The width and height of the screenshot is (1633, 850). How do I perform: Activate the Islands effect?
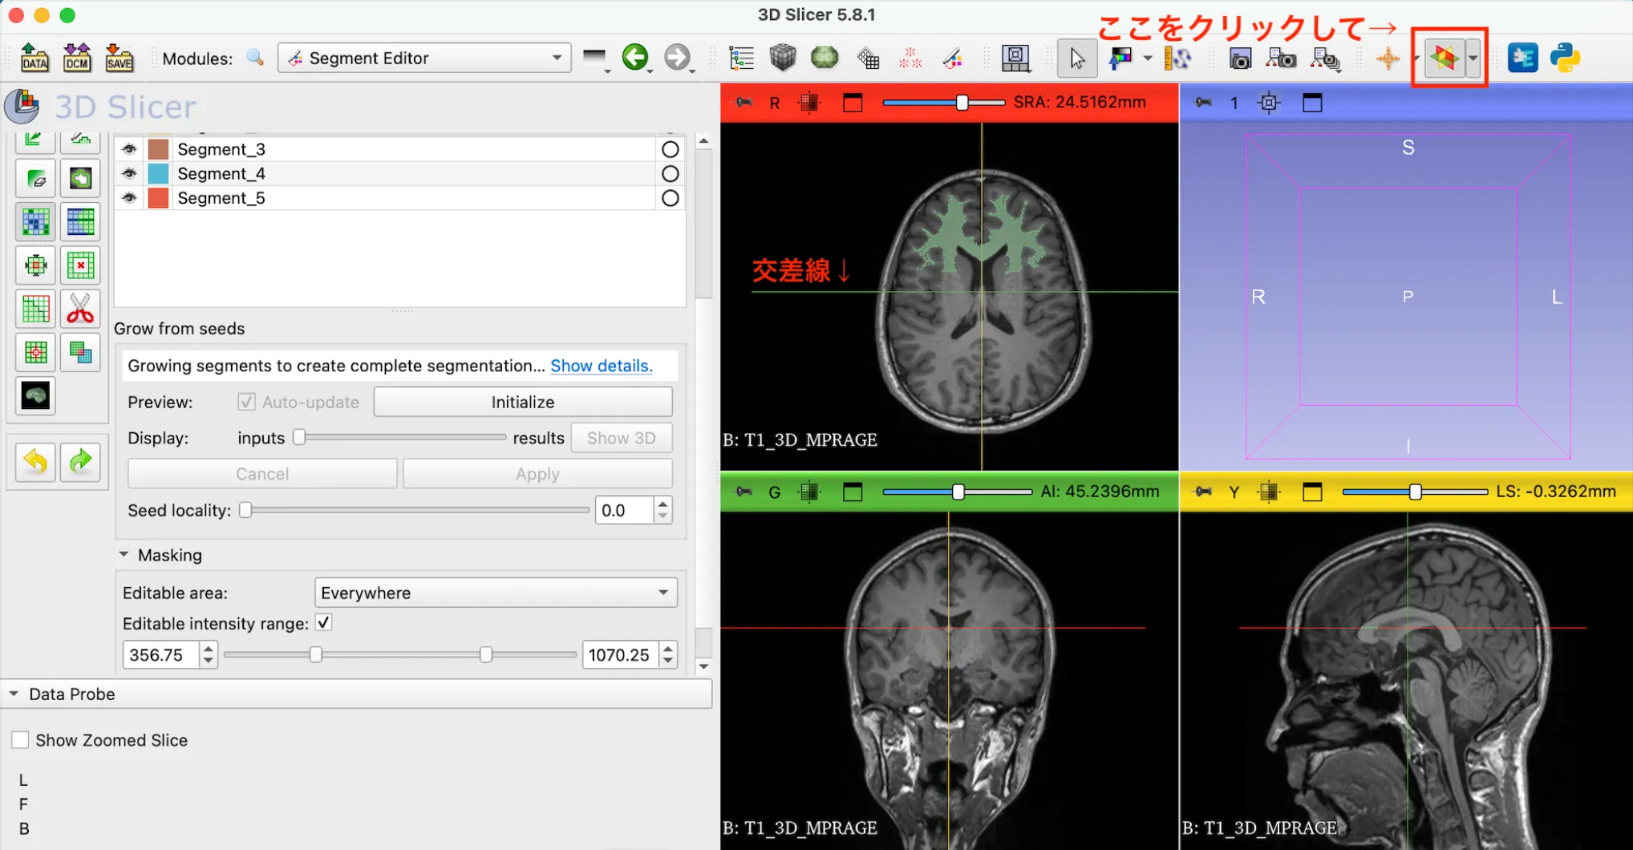tap(35, 350)
